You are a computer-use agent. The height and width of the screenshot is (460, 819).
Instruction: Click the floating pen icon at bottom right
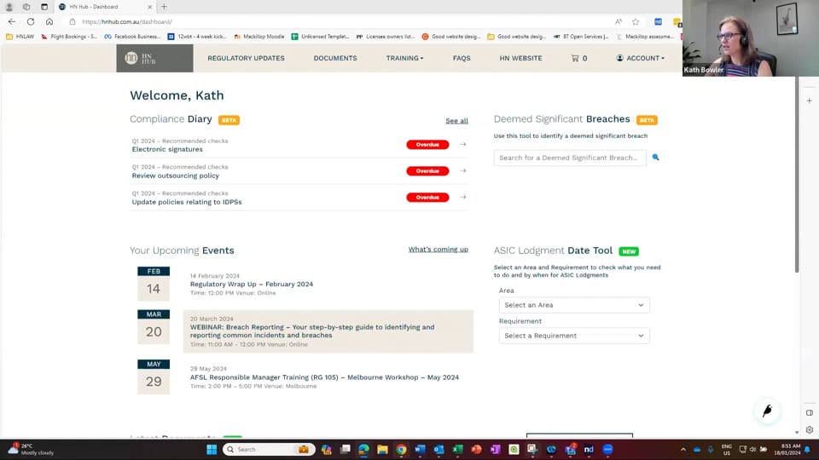pos(767,411)
